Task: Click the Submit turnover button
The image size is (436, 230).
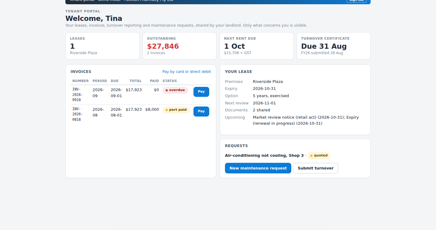Action: point(316,168)
